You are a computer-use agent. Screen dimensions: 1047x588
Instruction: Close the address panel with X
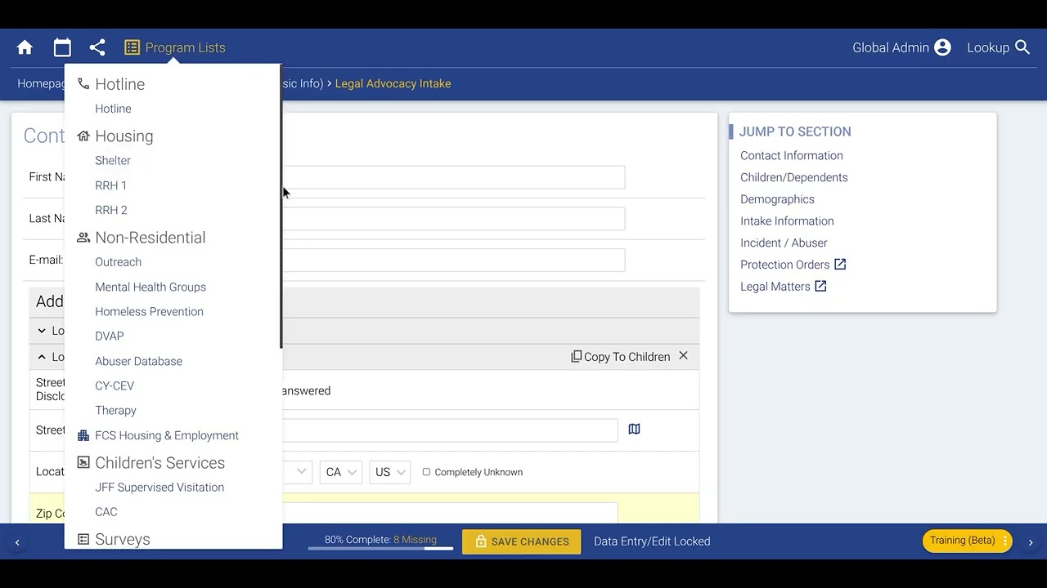point(683,356)
